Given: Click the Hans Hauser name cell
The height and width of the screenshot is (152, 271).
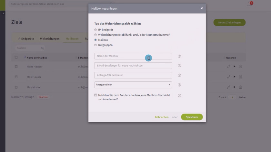Looking at the screenshot, I should (x=35, y=67).
